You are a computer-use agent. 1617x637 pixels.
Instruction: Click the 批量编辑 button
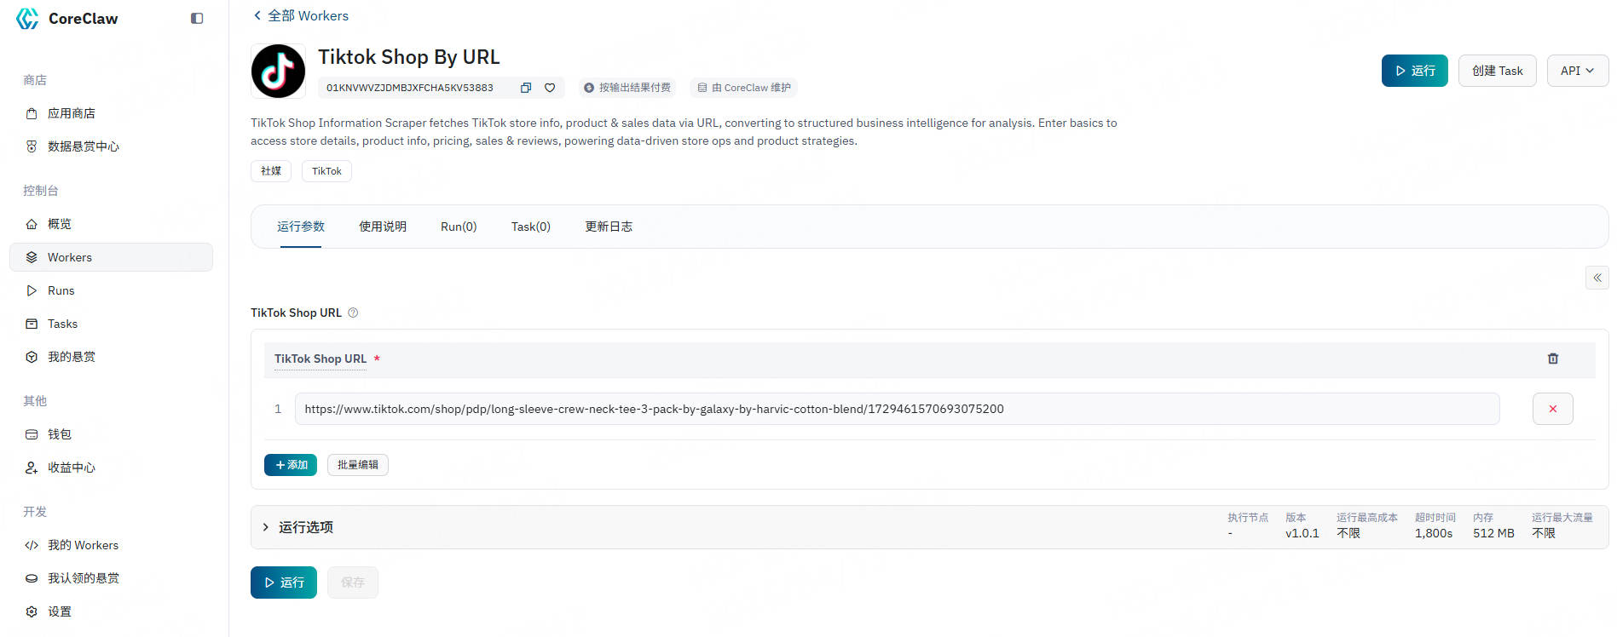(357, 465)
